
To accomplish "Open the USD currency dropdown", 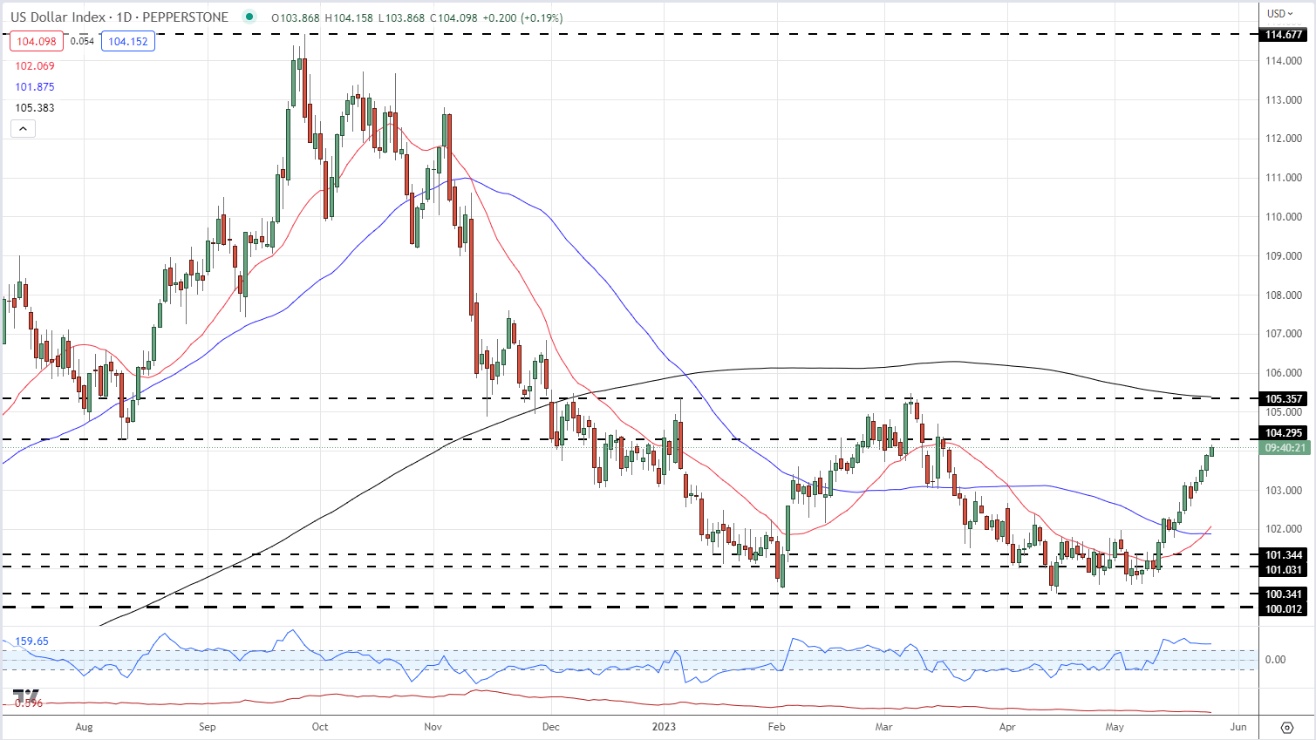I will coord(1280,13).
